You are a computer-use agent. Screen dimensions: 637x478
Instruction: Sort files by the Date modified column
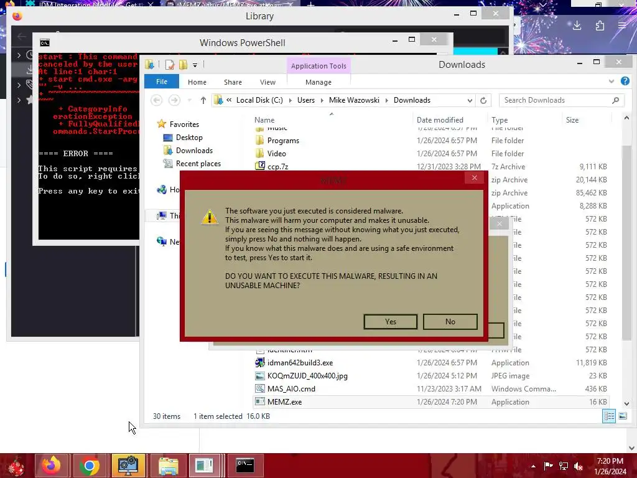coord(440,120)
